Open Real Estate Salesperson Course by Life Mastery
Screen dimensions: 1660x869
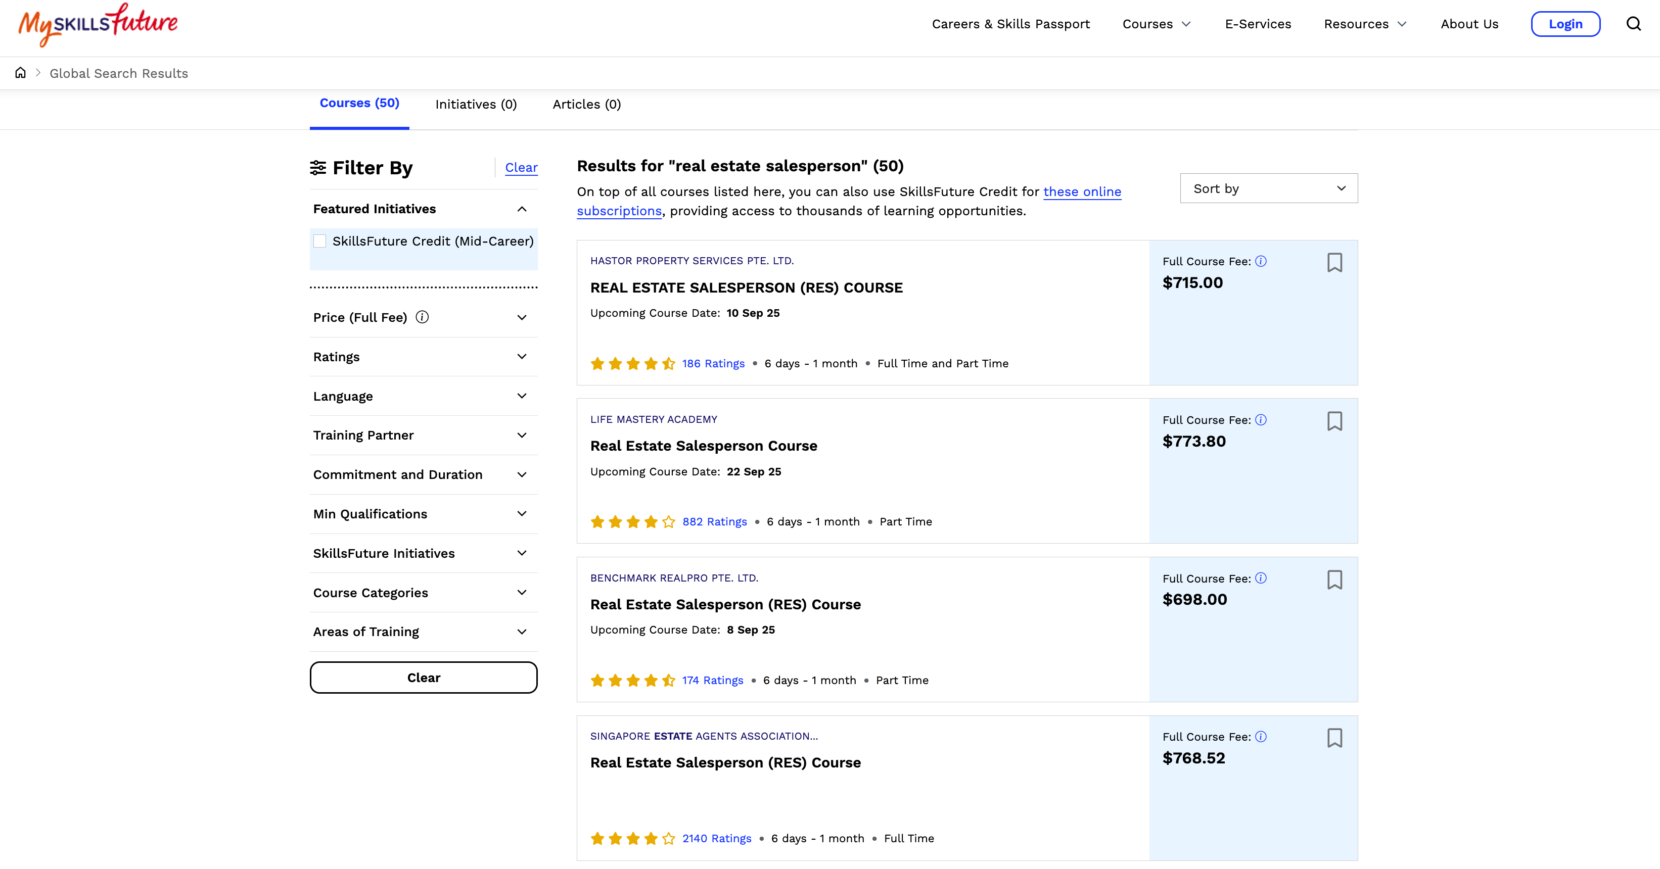pyautogui.click(x=703, y=446)
